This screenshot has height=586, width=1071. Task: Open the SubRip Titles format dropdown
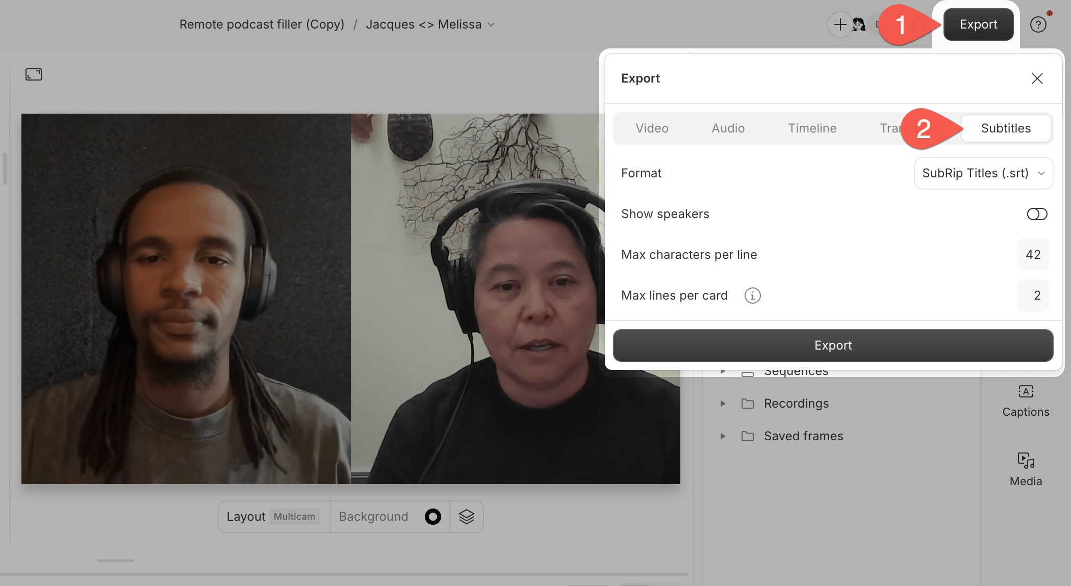tap(983, 173)
